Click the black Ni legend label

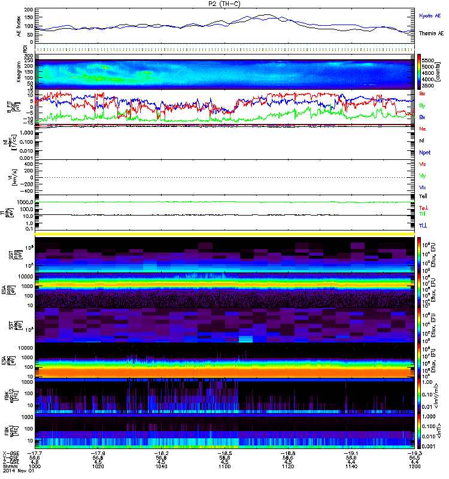tap(421, 141)
